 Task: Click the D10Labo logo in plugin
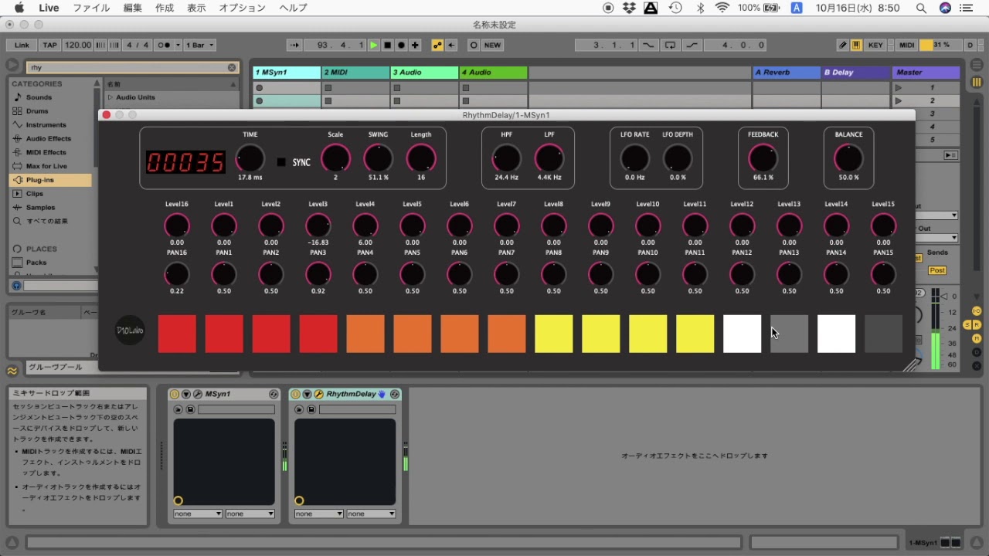pos(130,331)
